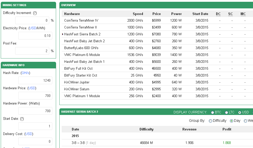Click the Date column header in results
The width and height of the screenshot is (253, 148).
[x=75, y=129]
